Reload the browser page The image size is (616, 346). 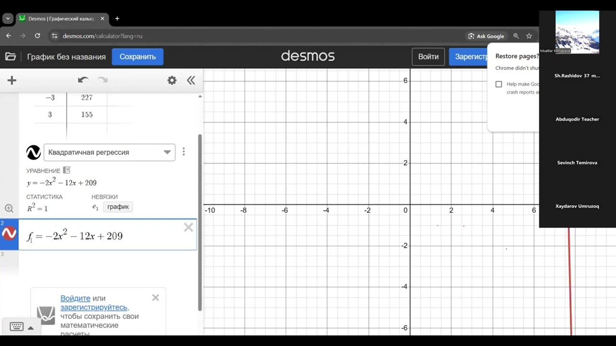click(x=38, y=36)
